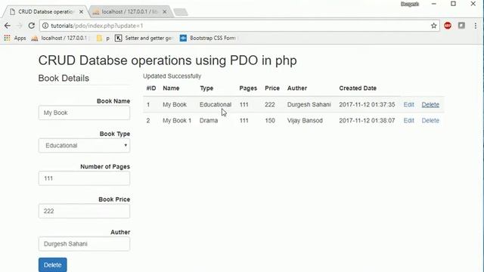This screenshot has width=484, height=272.
Task: Switch to the CRUD Database operations tab
Action: (x=45, y=12)
